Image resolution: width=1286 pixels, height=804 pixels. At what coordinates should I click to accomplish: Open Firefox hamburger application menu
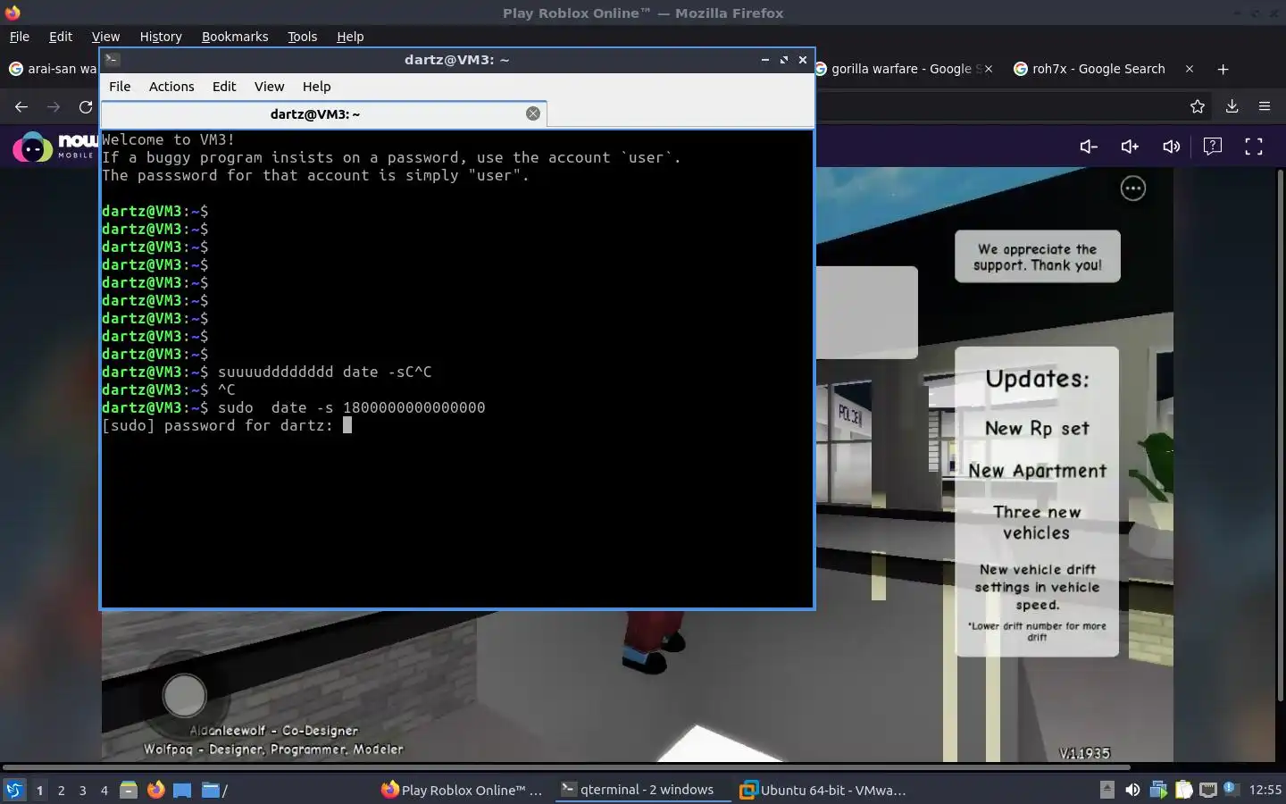tap(1264, 106)
